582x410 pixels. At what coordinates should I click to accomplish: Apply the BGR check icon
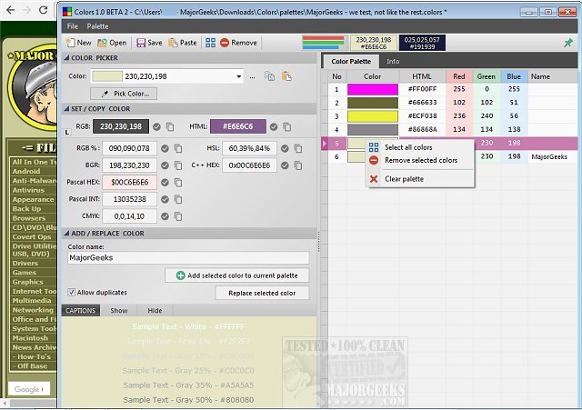tap(165, 165)
